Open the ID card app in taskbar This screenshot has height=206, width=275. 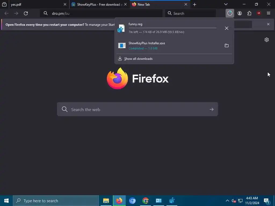pos(158,201)
